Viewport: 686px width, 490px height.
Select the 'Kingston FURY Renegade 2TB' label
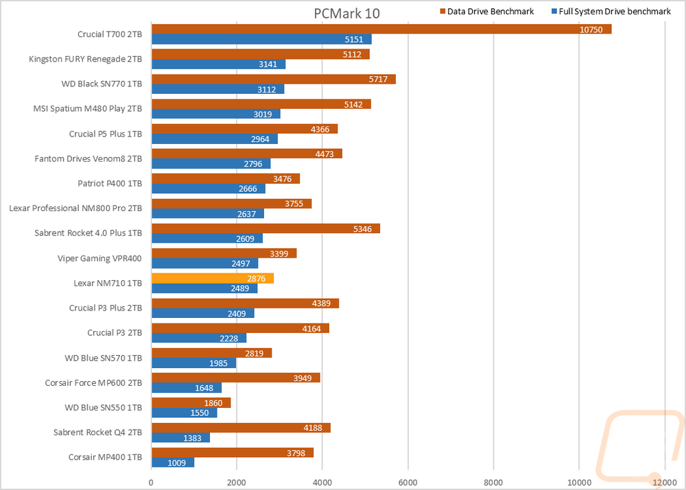[85, 59]
